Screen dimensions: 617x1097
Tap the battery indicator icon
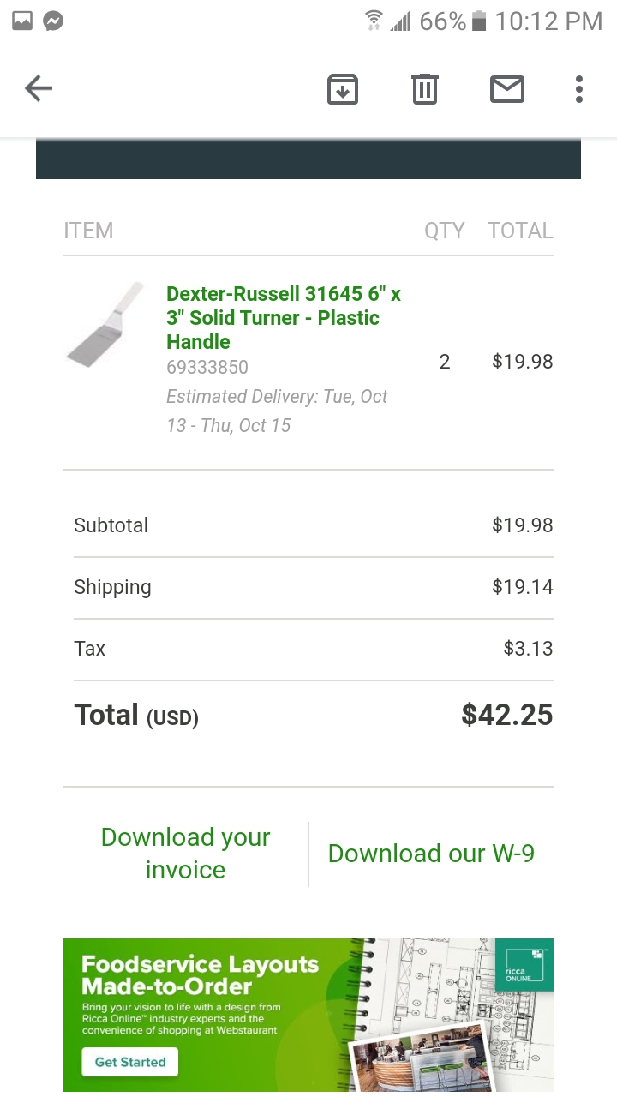480,21
